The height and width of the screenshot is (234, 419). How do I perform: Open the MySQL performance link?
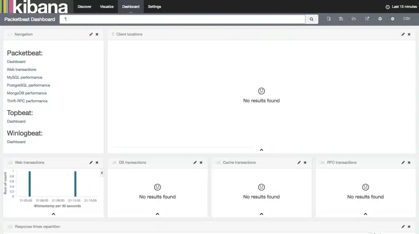25,77
